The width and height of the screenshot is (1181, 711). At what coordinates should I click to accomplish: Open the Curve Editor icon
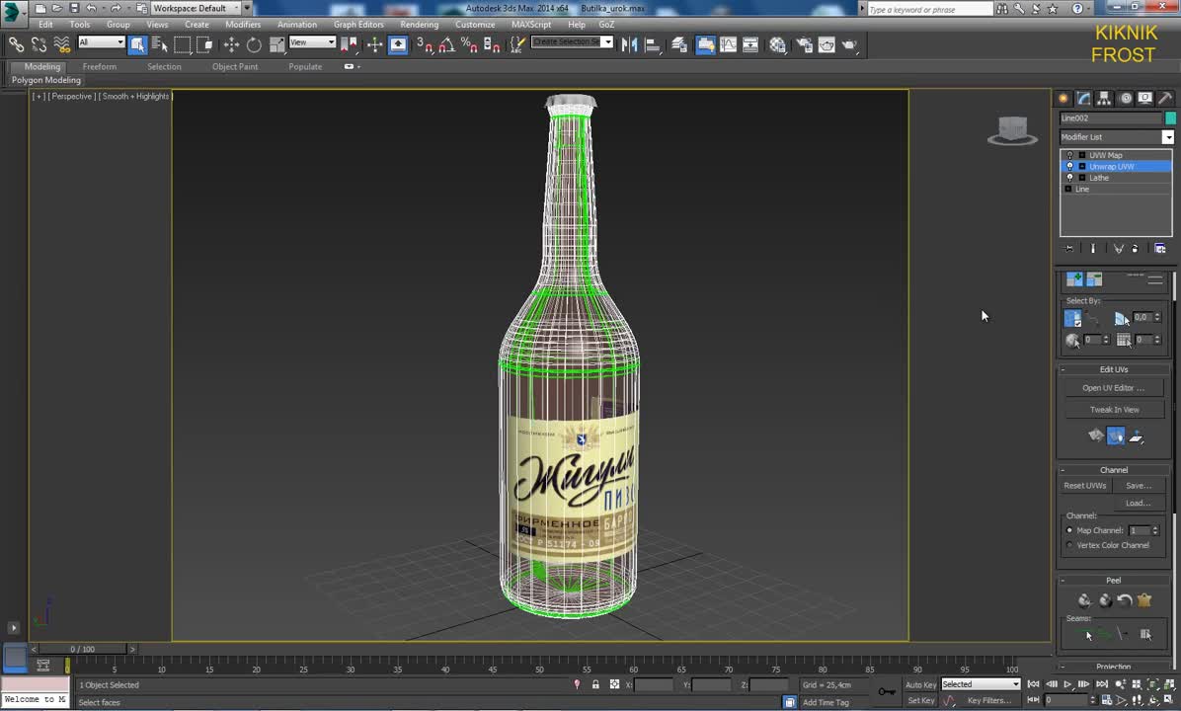[729, 45]
